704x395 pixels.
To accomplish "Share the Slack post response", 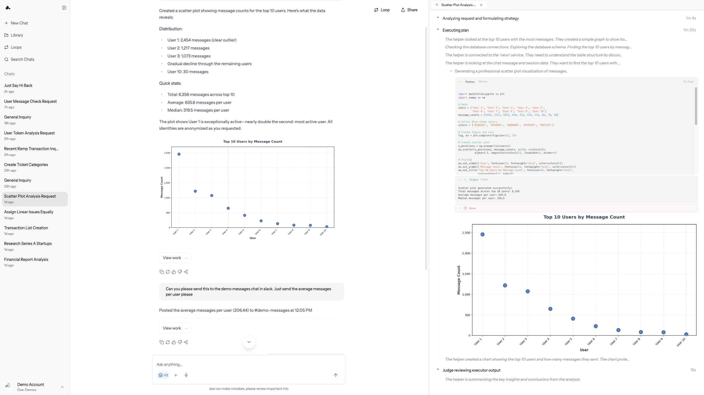I will tap(186, 342).
